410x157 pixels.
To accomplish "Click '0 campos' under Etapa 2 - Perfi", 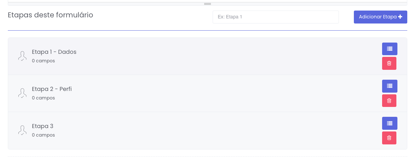I will point(43,98).
